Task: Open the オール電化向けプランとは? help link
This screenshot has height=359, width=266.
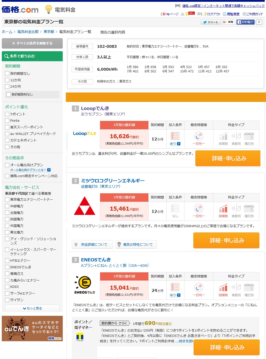Action: pos(30,170)
